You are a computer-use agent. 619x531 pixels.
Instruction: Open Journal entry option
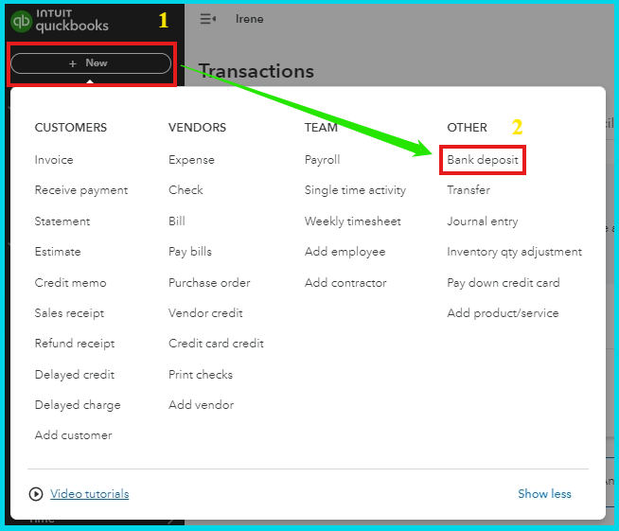pyautogui.click(x=483, y=221)
